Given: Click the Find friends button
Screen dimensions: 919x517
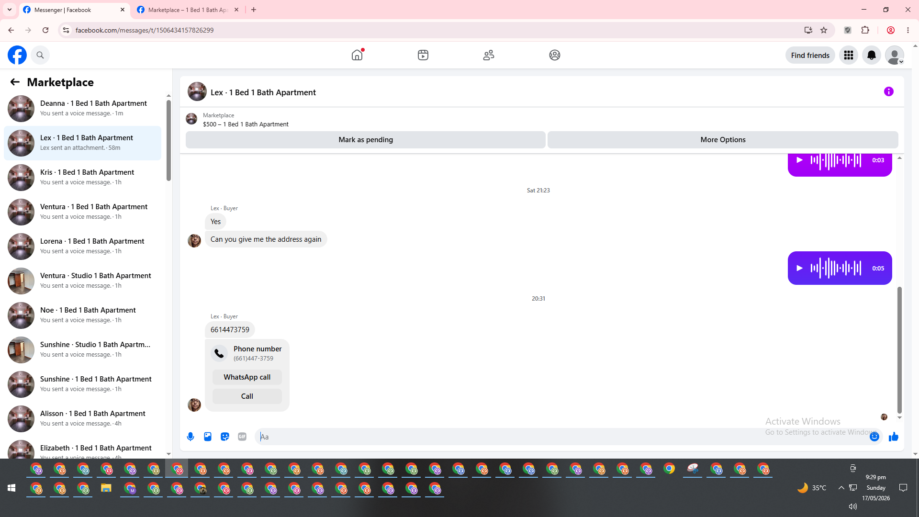Looking at the screenshot, I should click(810, 55).
